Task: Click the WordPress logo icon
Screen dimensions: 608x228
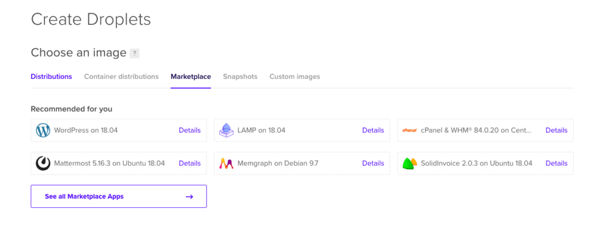Action: pyautogui.click(x=43, y=130)
